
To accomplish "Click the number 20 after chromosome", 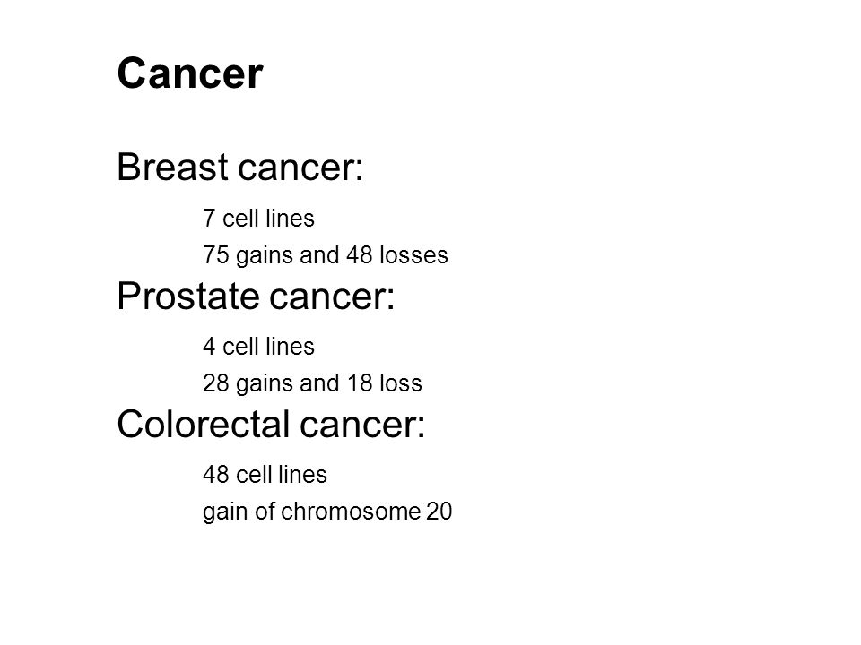I will (439, 512).
